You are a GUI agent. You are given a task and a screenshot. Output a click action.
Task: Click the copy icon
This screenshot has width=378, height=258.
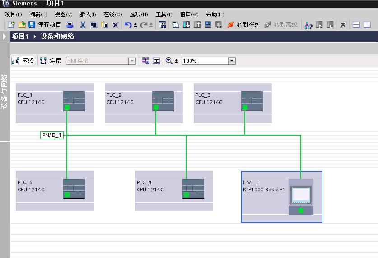94,24
